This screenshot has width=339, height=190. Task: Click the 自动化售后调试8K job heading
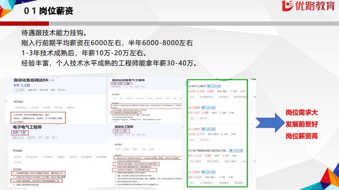31,80
